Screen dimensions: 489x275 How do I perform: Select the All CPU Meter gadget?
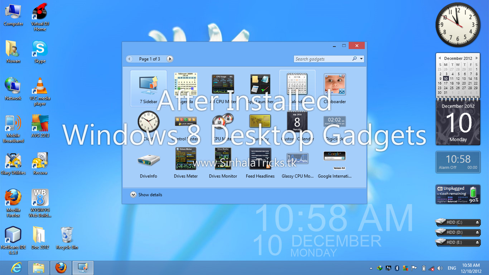tap(223, 84)
